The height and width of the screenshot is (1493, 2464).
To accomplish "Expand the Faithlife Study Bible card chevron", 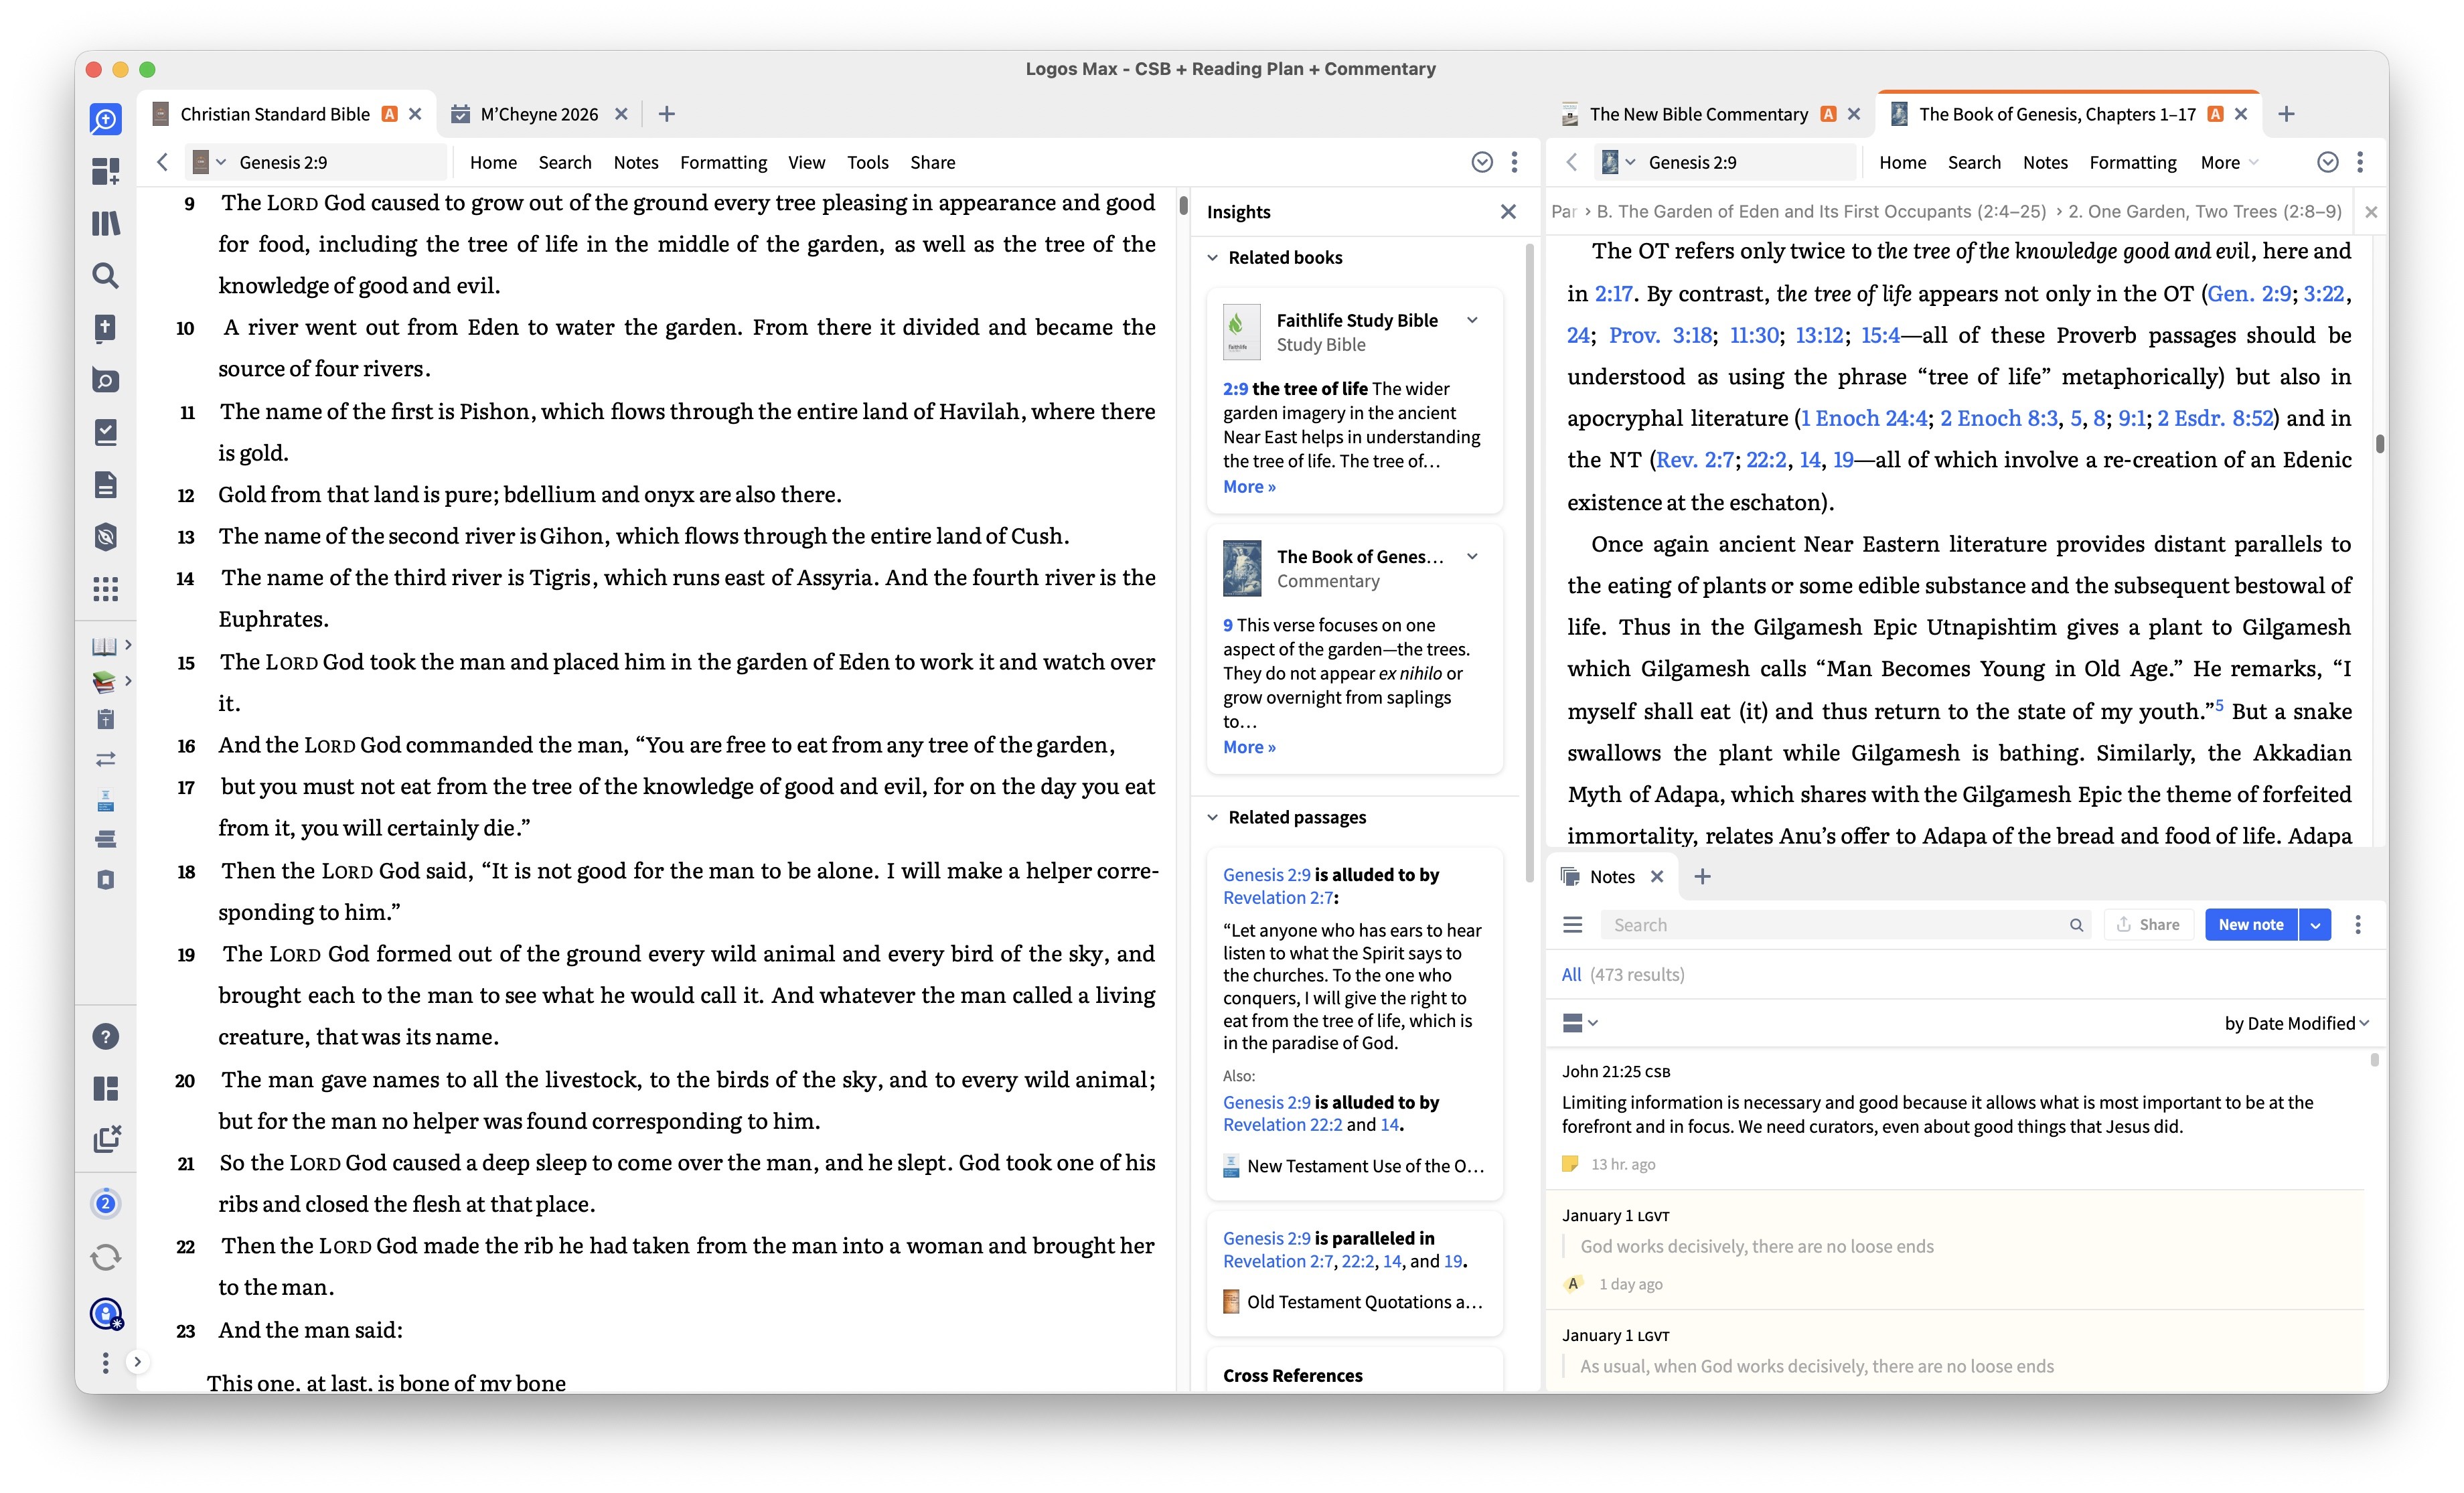I will click(x=1472, y=320).
